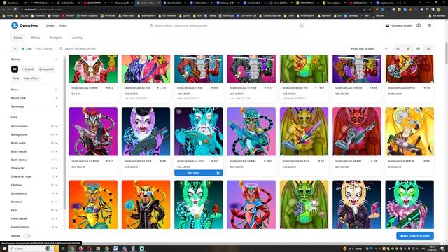Open the Offers tab
The image size is (448, 252).
(36, 38)
